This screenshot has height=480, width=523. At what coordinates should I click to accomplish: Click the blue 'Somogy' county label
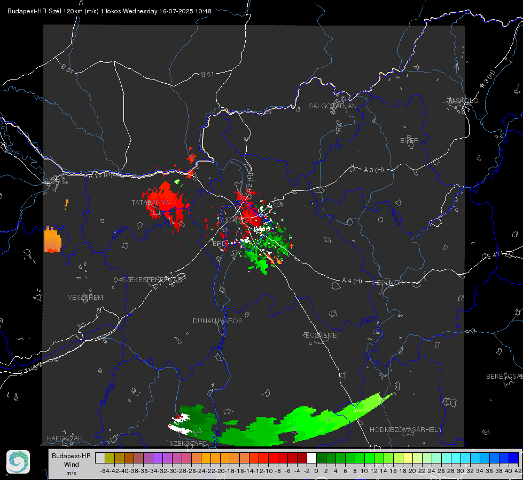(x=107, y=394)
